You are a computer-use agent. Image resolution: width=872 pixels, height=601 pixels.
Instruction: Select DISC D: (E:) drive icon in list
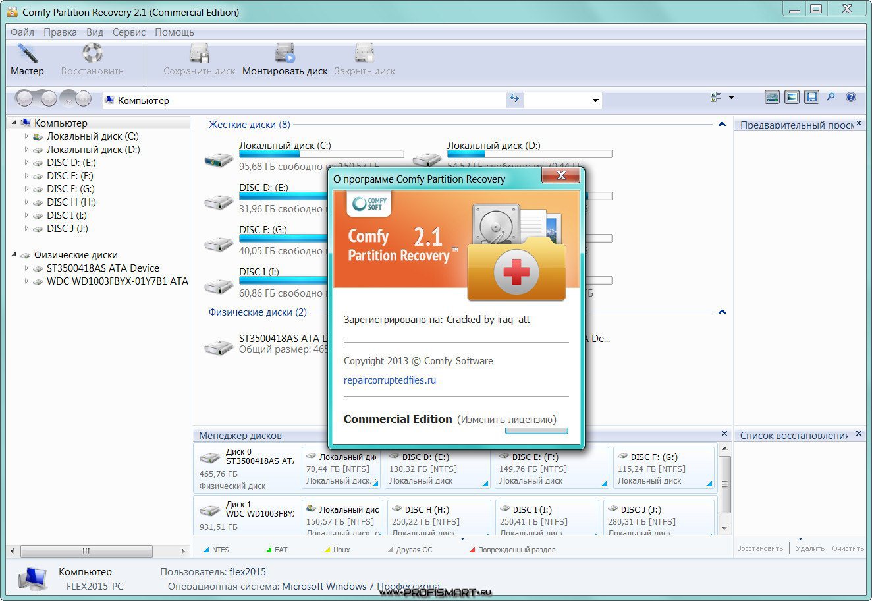219,202
